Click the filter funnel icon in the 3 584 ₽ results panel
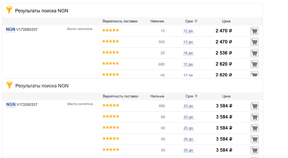Screen dimensions: 288x158 tap(9, 85)
